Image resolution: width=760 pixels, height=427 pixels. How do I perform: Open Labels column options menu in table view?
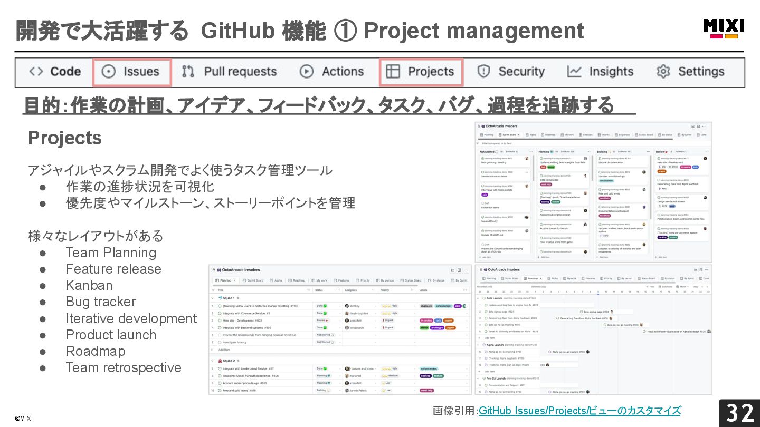click(464, 290)
